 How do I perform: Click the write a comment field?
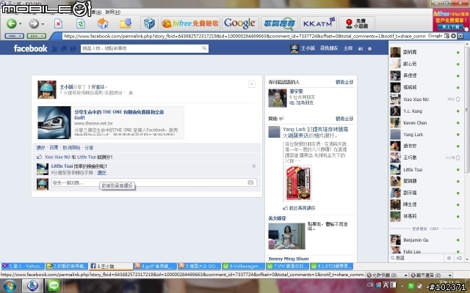pyautogui.click(x=148, y=182)
